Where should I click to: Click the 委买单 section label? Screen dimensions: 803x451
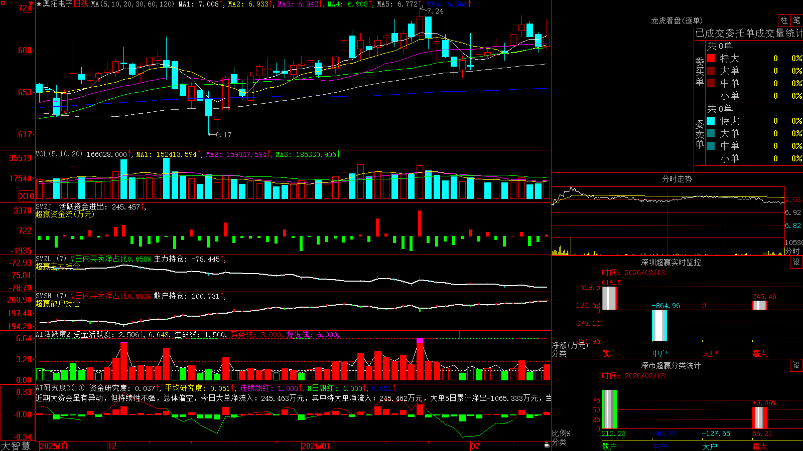click(x=700, y=72)
